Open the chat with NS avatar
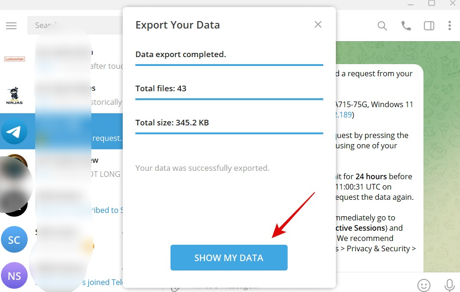Viewport: 460px width, 292px height. point(61,276)
